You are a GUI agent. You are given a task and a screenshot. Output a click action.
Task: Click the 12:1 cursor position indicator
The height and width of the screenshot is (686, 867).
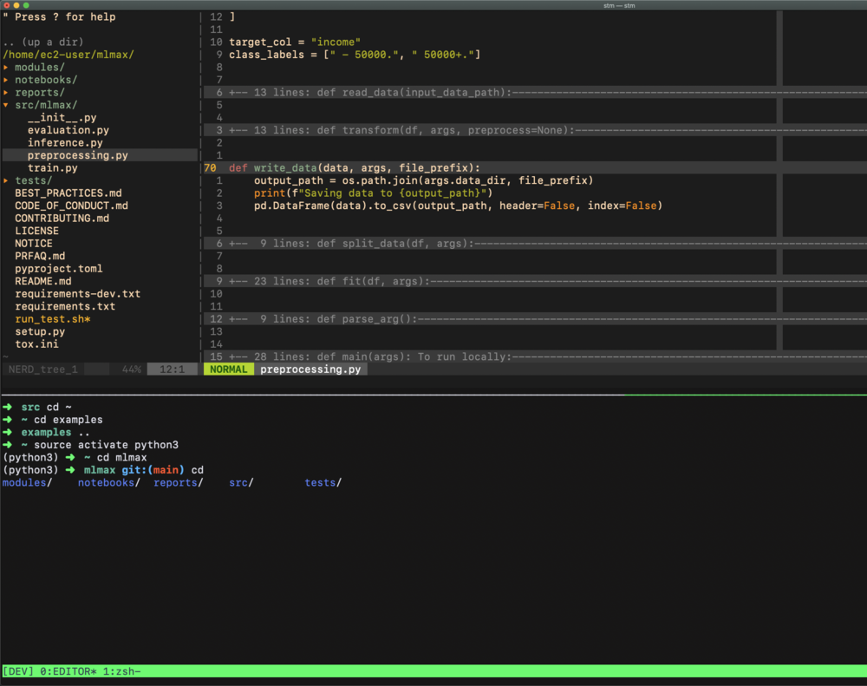(x=172, y=369)
